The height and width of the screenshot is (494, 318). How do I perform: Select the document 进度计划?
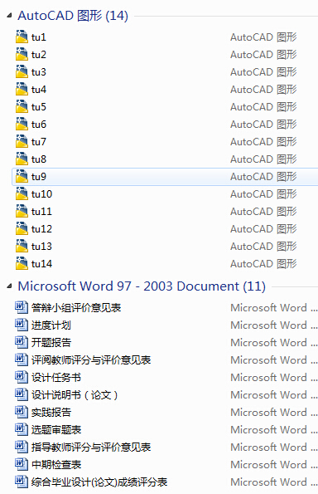point(51,325)
